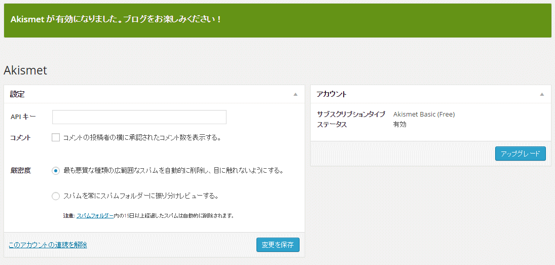Click the 有効 status value

(x=399, y=125)
